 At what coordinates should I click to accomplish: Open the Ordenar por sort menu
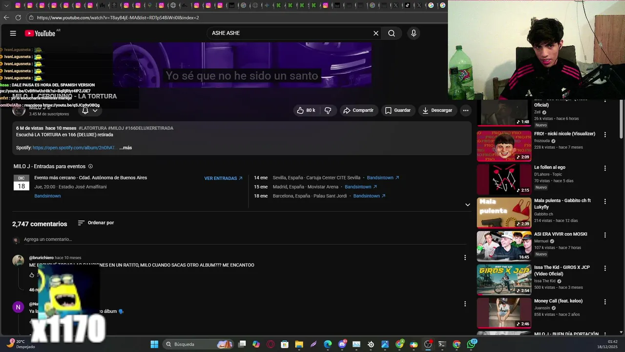tap(96, 223)
